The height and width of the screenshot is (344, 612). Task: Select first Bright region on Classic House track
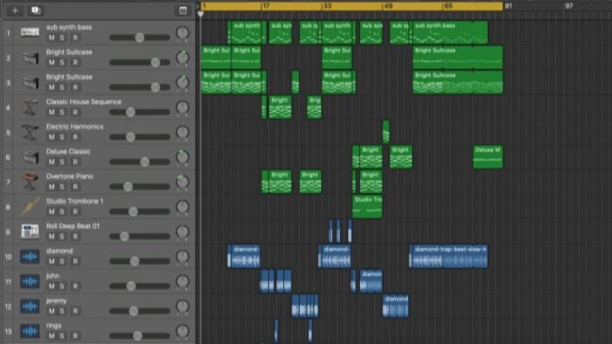click(281, 107)
